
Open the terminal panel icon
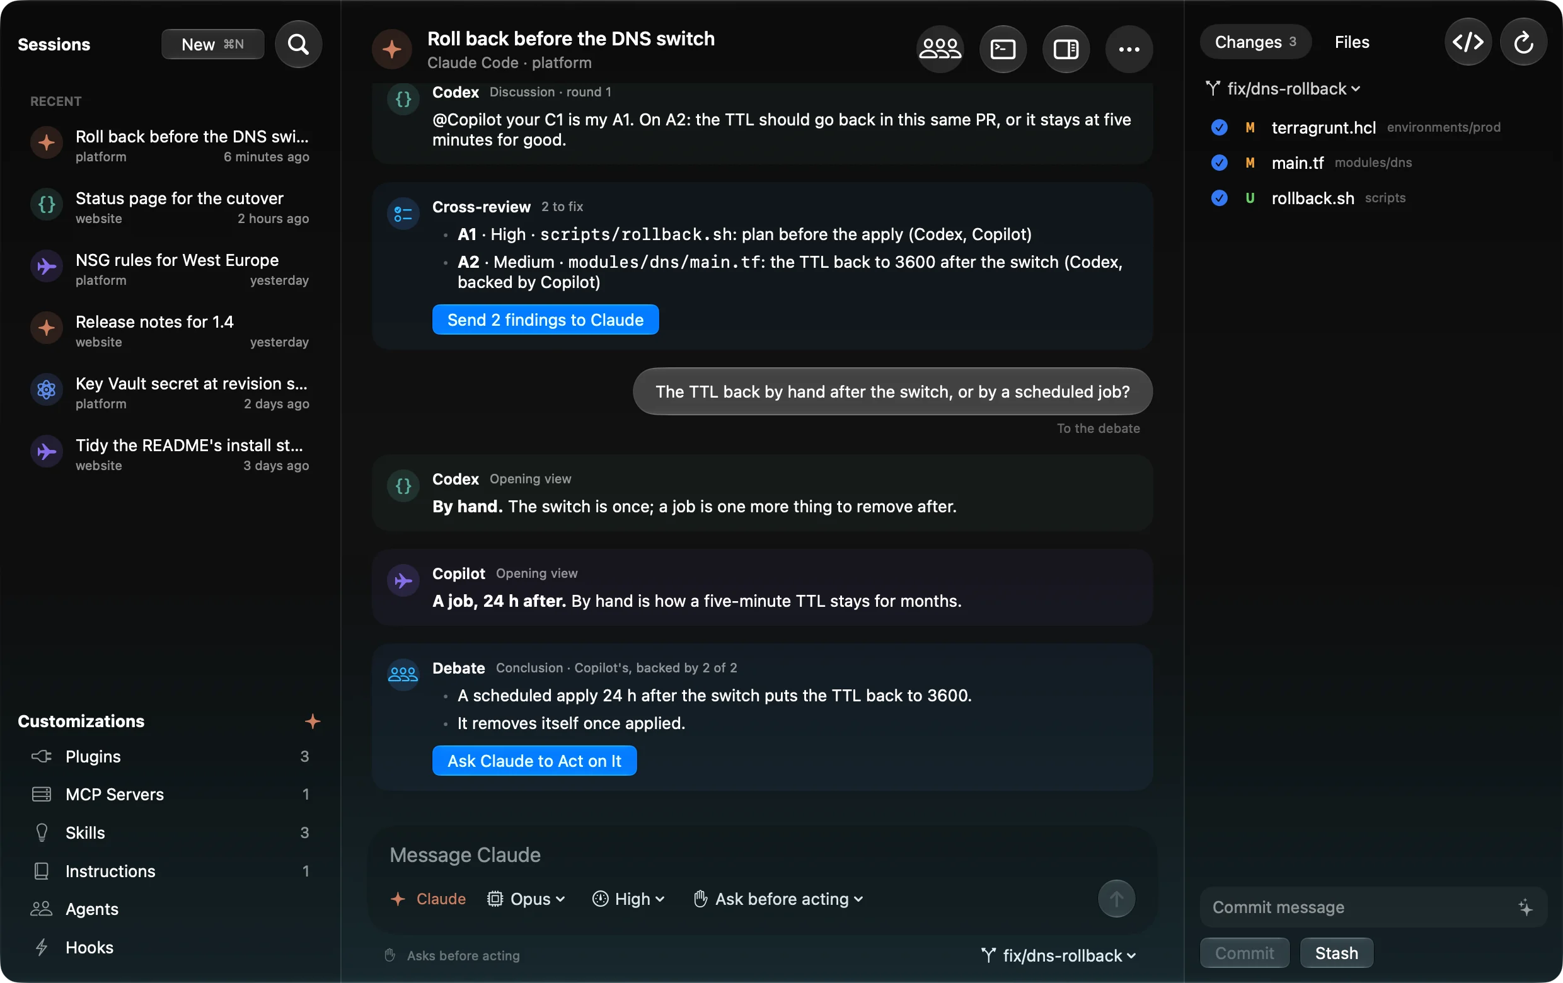click(x=1002, y=49)
